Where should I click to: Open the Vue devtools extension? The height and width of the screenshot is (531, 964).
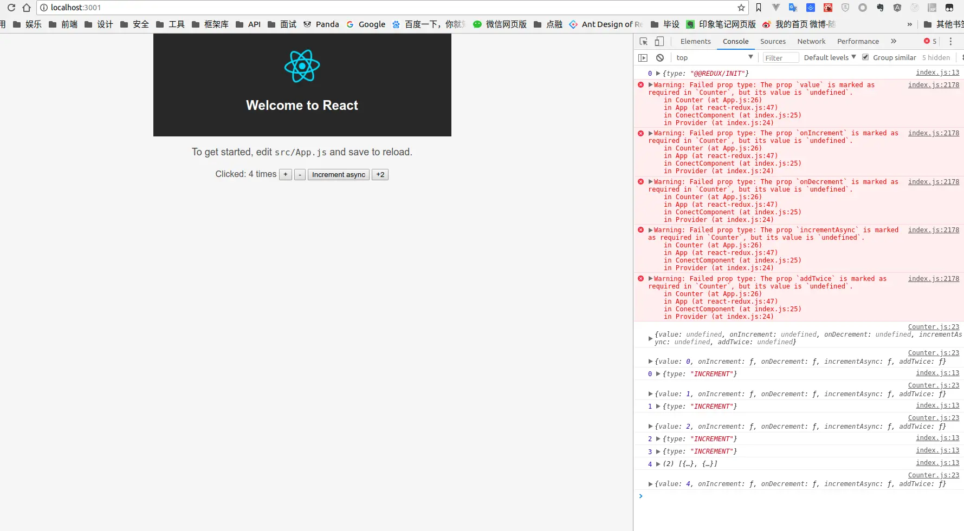coord(776,8)
